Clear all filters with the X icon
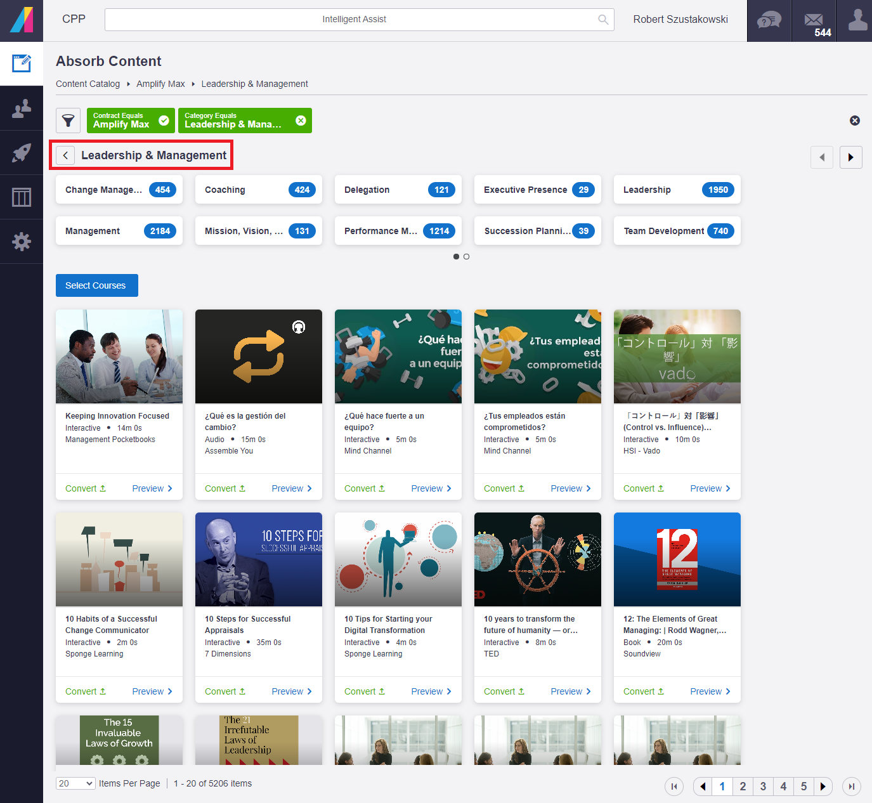This screenshot has width=872, height=803. click(x=855, y=121)
